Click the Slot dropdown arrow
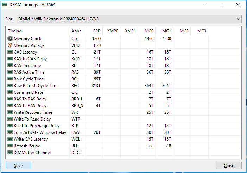This screenshot has width=247, height=173. pos(238,19)
